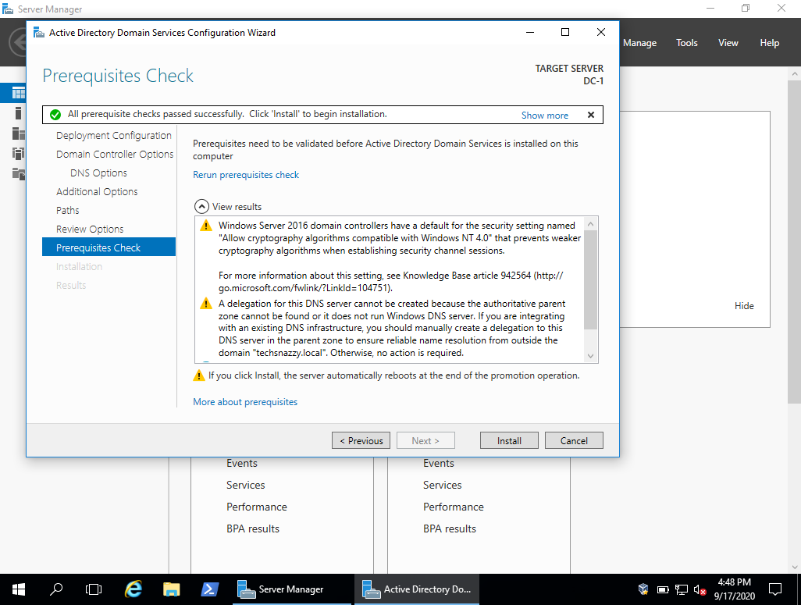Launch PowerShell from taskbar

209,589
